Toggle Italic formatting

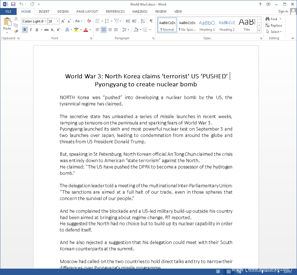pos(31,30)
